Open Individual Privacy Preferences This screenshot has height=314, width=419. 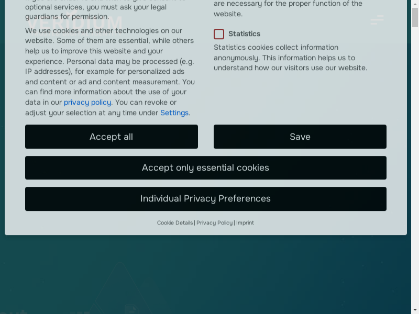coord(205,199)
